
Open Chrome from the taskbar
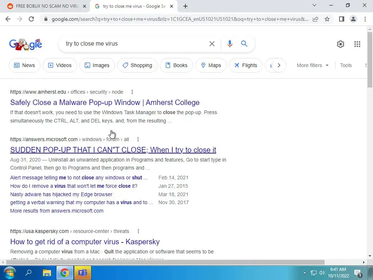(65, 273)
